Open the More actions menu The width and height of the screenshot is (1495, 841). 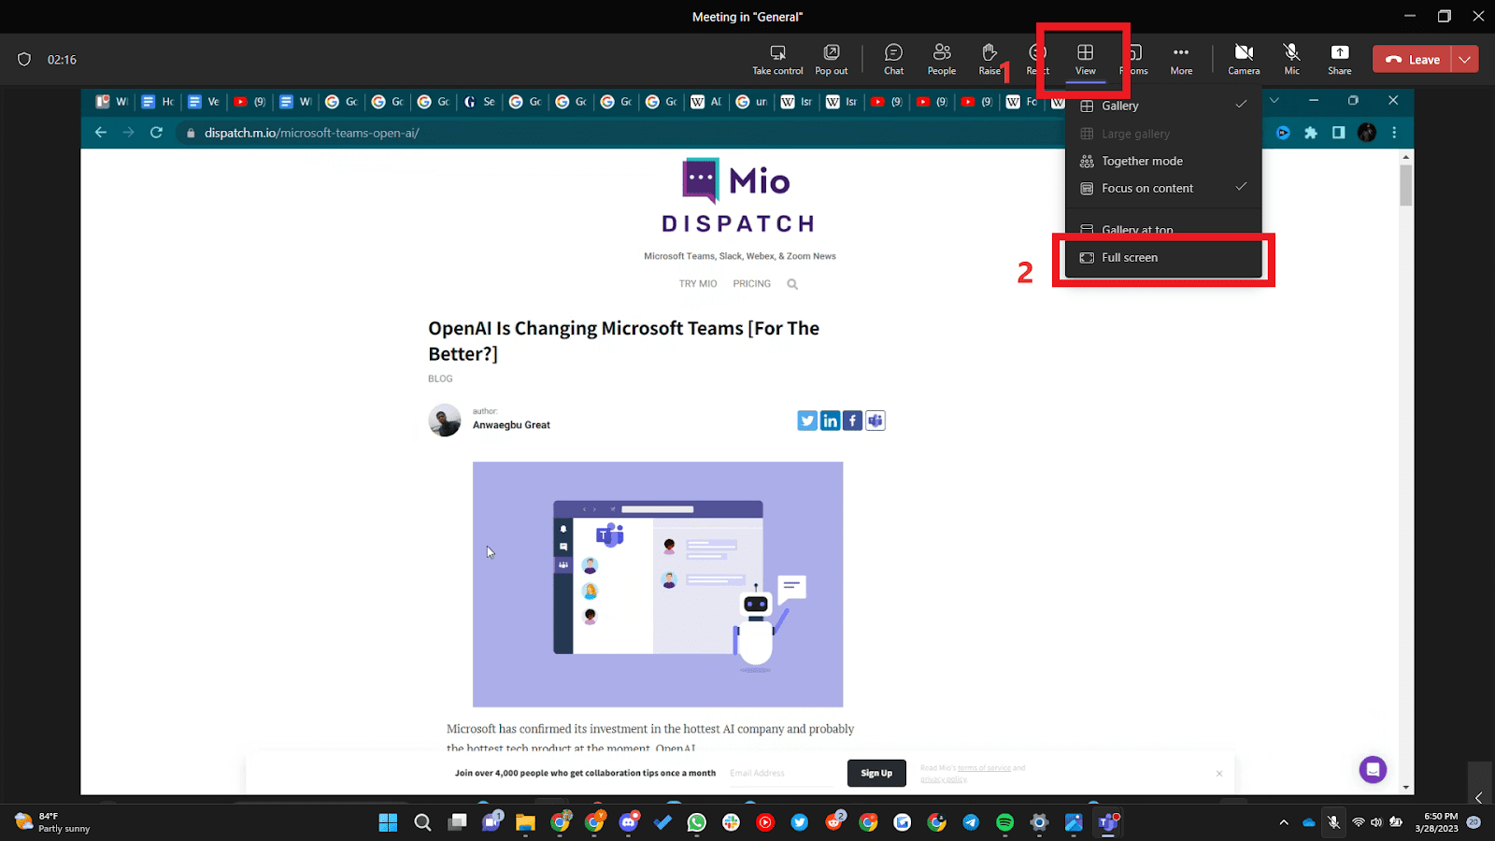tap(1181, 58)
